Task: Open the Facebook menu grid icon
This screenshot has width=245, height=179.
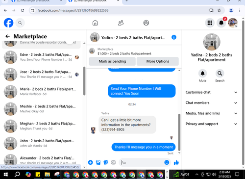Action: tap(210, 23)
